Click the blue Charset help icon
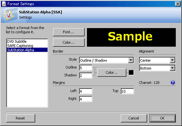 pos(173,83)
